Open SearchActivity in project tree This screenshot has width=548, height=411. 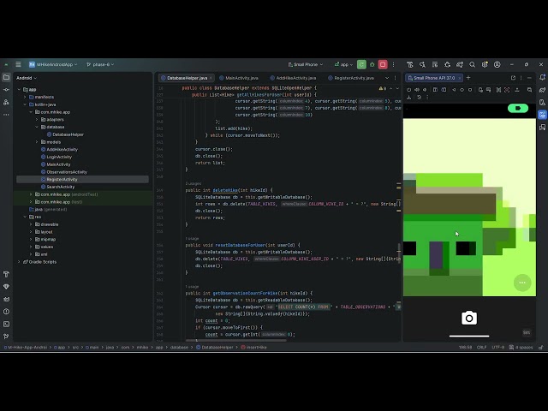pyautogui.click(x=61, y=187)
